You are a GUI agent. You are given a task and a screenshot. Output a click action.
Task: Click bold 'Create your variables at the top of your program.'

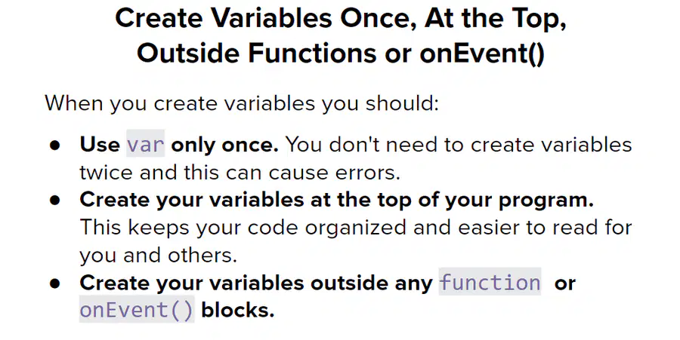[336, 200]
